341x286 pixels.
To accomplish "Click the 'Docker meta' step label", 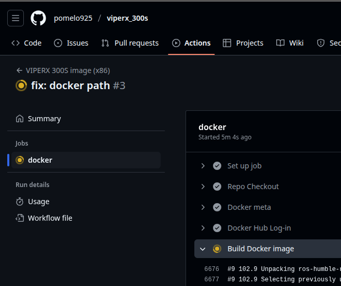I will coord(249,207).
